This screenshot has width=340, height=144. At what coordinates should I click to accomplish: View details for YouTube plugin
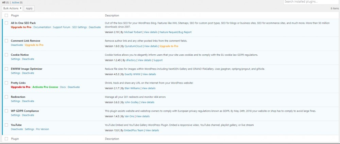point(152,130)
